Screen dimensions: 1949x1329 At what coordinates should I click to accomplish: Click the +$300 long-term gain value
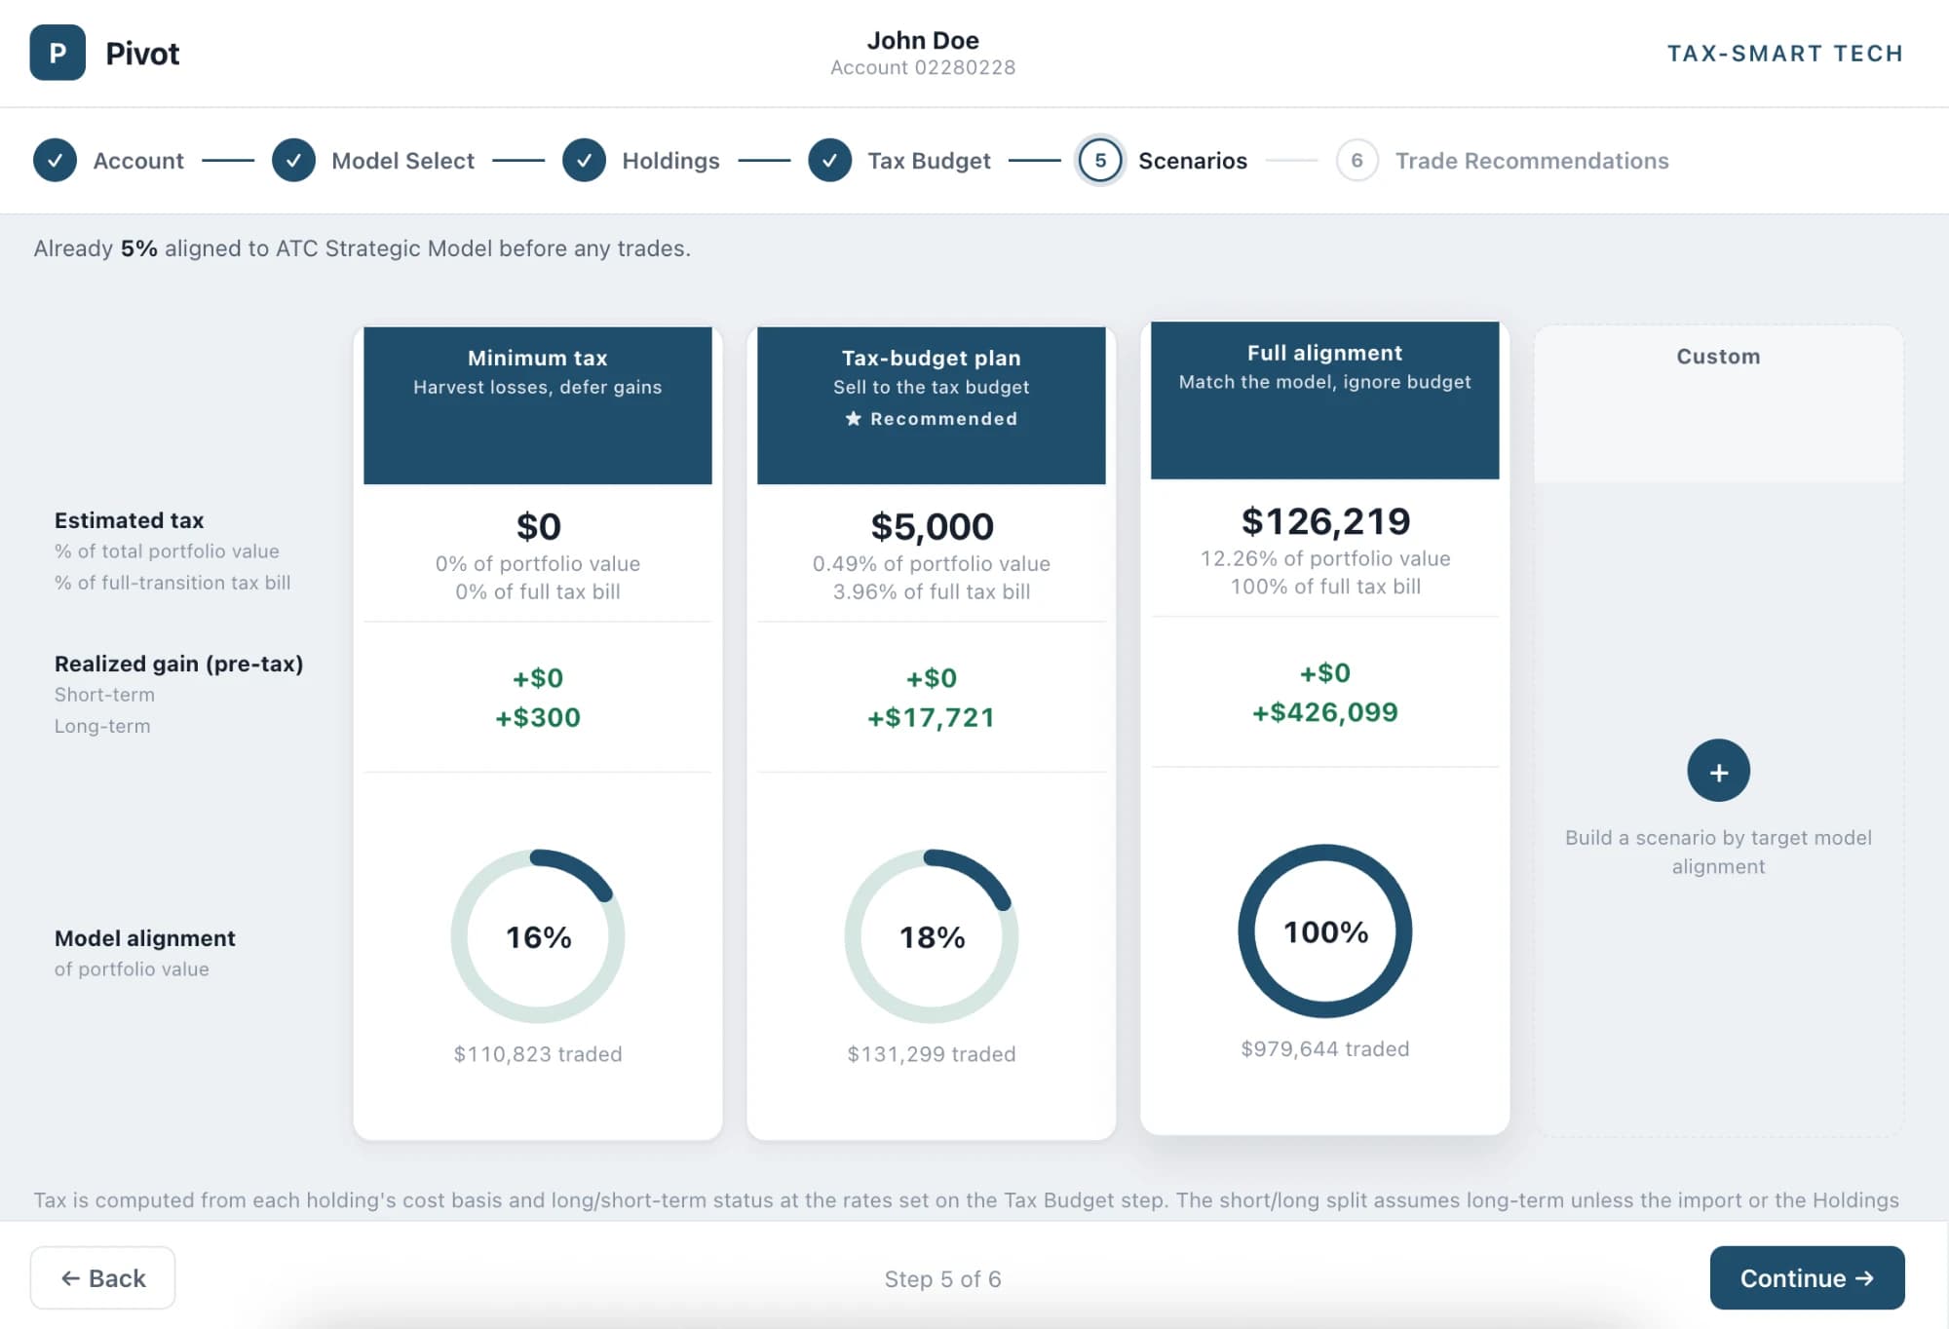point(538,718)
